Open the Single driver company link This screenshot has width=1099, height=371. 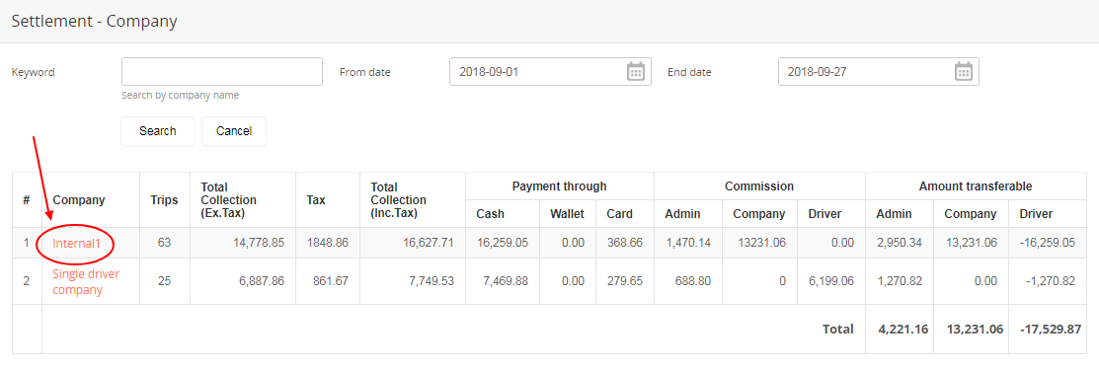click(x=86, y=281)
